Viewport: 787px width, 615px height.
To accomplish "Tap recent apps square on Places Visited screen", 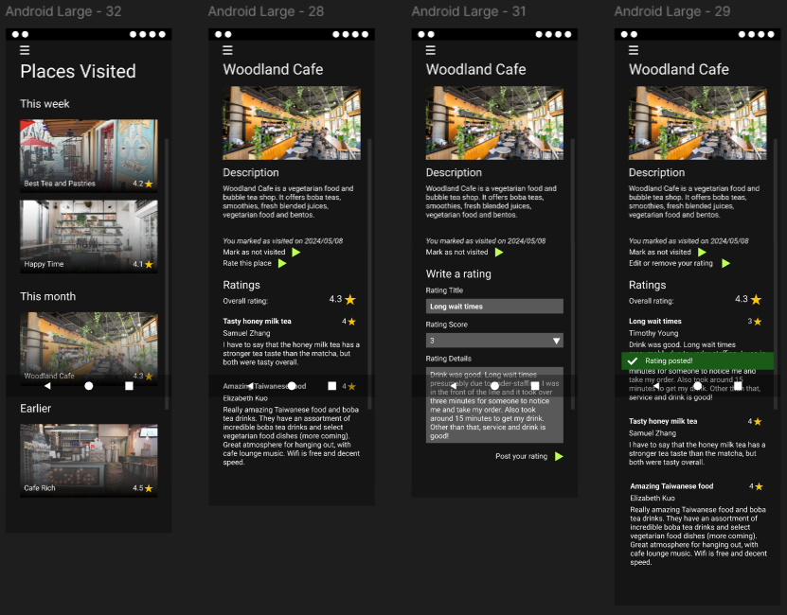I will click(x=129, y=386).
